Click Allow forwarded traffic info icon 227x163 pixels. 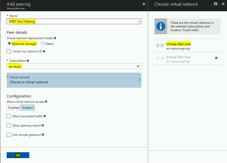(45, 116)
